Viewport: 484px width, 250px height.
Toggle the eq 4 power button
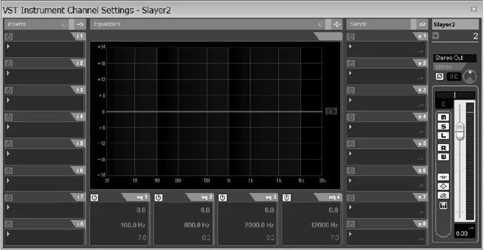click(x=286, y=197)
